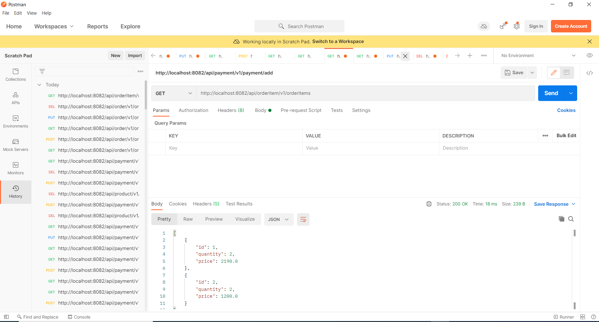Toggle word wrap in response
599x322 pixels.
tap(303, 219)
